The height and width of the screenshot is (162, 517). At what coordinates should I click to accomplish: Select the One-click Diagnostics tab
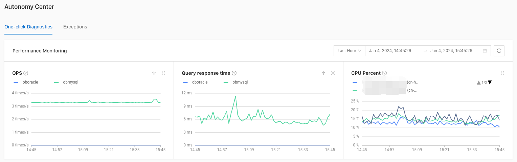tap(28, 27)
